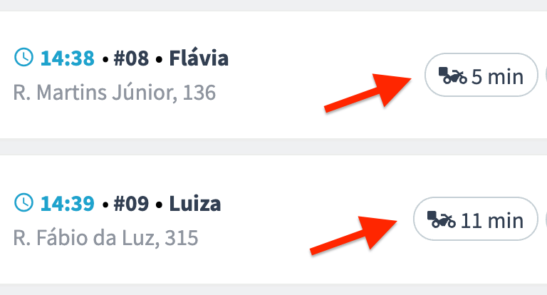Open order number #08
547x295 pixels.
(131, 58)
